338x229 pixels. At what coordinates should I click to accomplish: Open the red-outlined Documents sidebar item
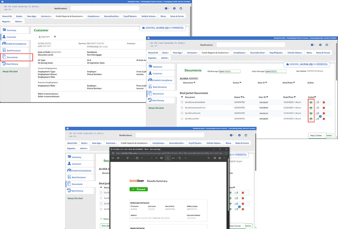point(17,57)
